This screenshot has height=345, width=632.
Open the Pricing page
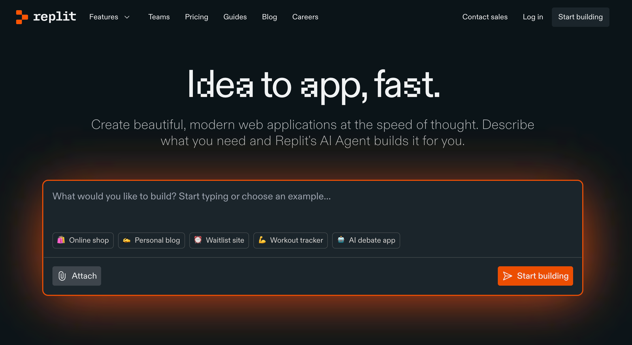click(x=196, y=17)
